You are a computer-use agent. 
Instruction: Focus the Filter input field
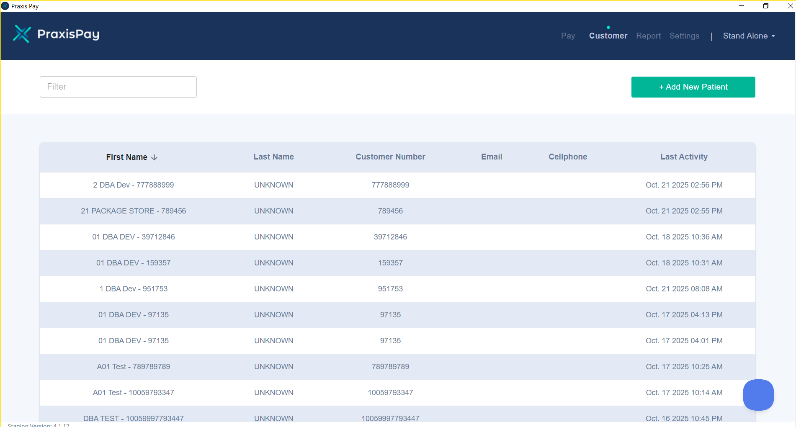point(118,87)
